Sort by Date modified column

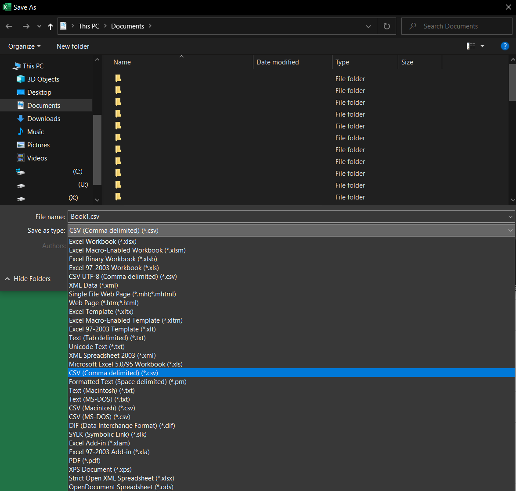coord(278,62)
